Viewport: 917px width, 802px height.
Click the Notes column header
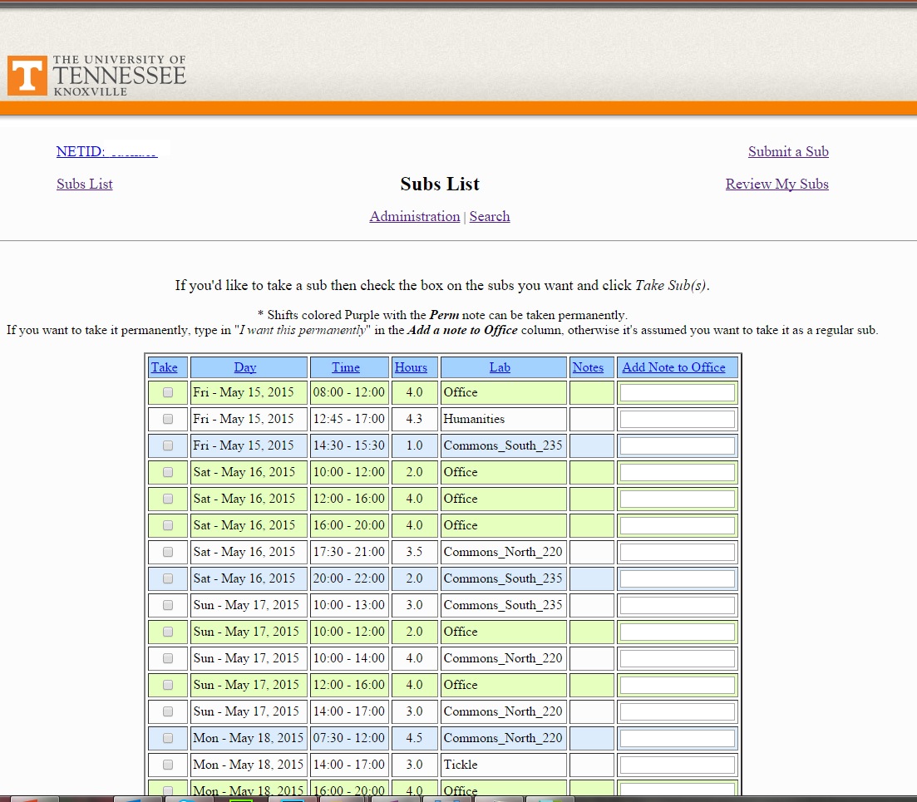[x=588, y=367]
